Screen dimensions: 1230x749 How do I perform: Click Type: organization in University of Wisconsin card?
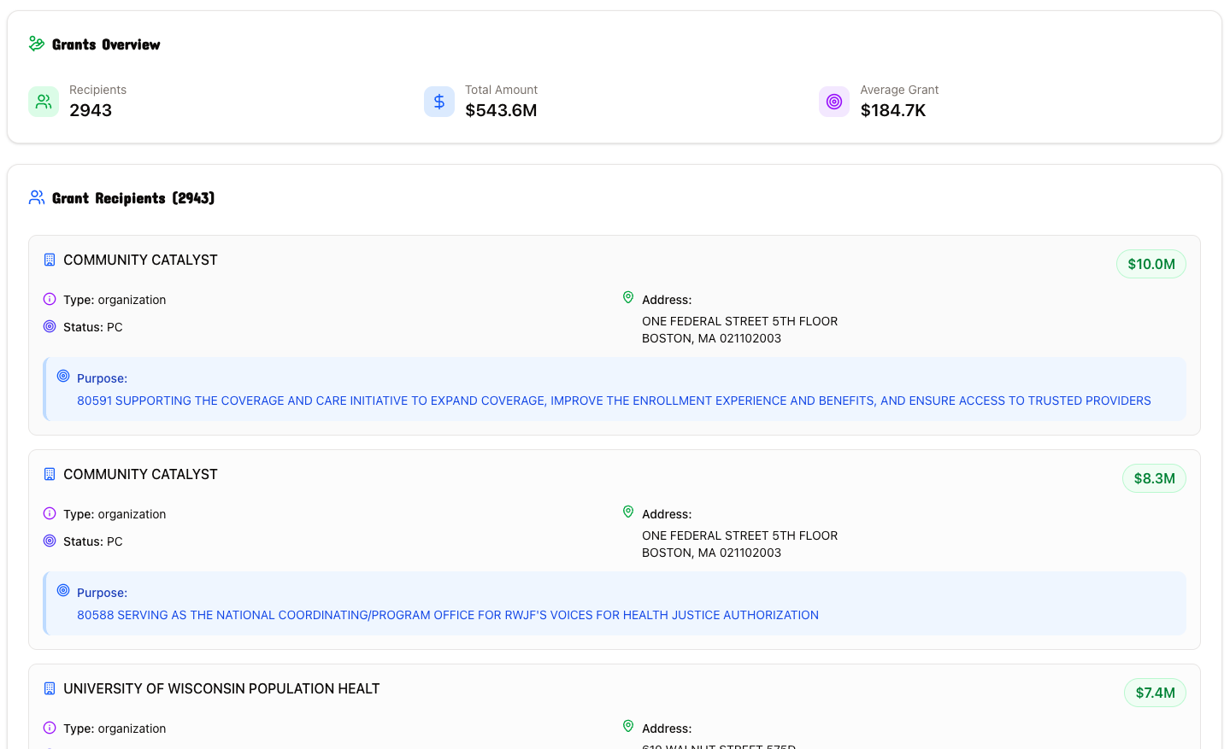(115, 729)
